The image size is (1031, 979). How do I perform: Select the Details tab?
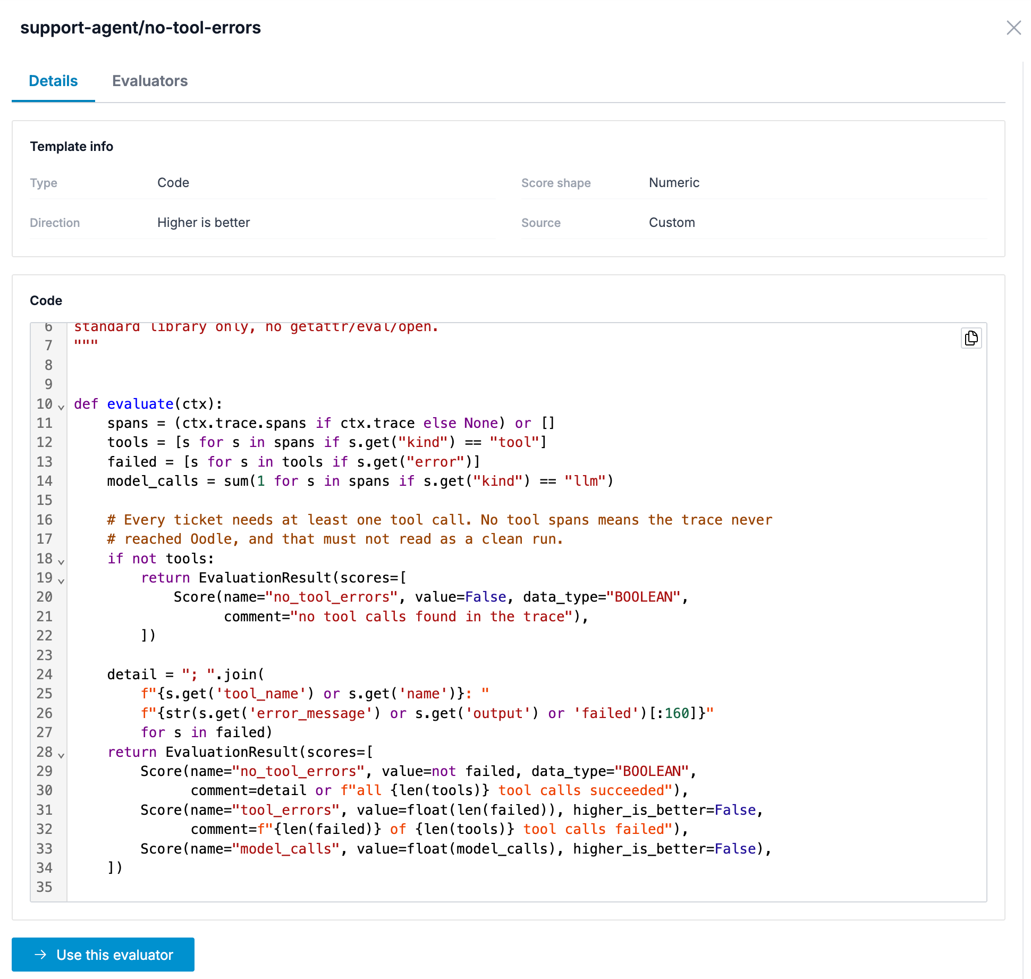[53, 81]
